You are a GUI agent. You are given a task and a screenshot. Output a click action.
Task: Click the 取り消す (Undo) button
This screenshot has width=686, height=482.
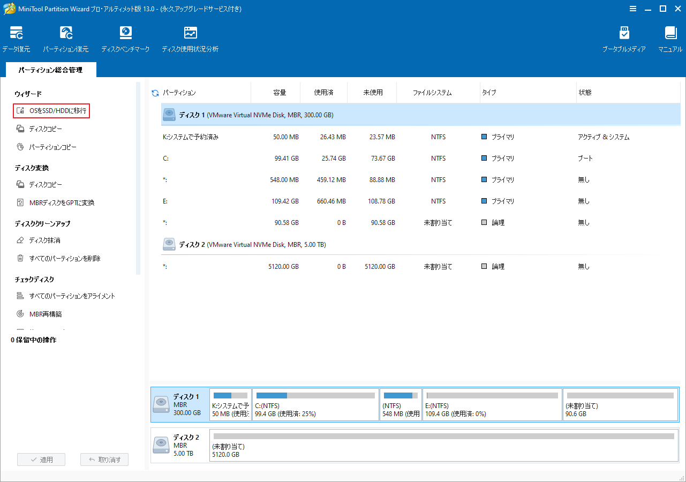pos(104,459)
